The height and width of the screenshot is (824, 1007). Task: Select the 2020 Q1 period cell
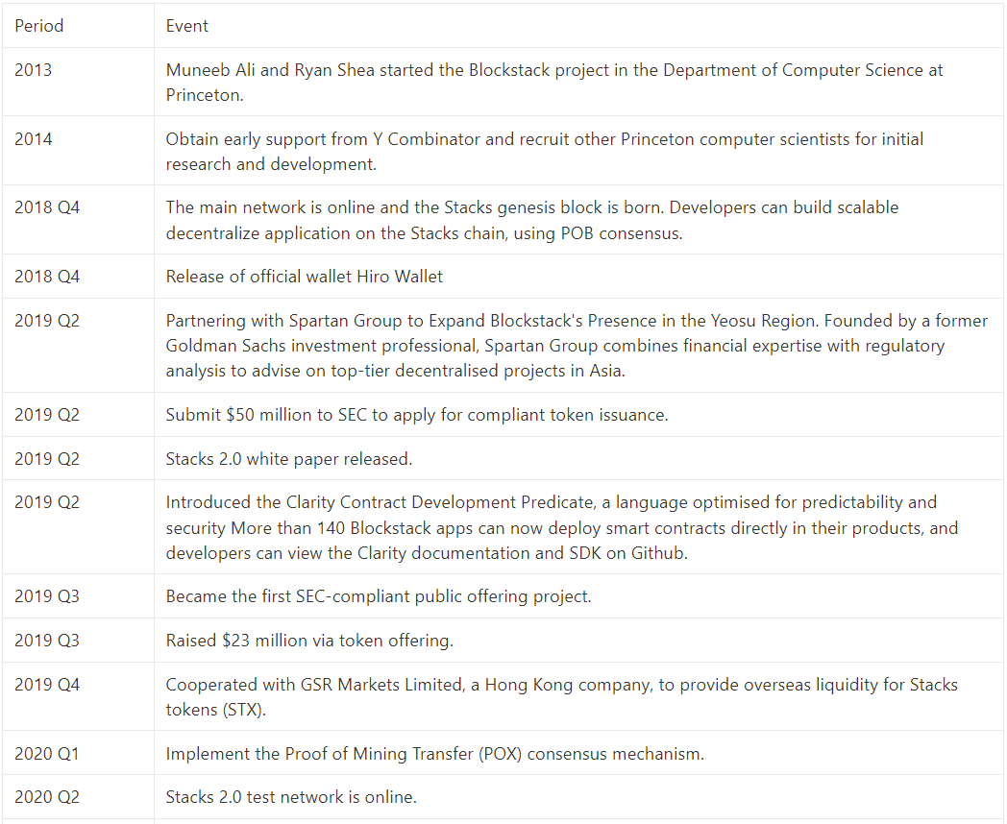[x=47, y=754]
